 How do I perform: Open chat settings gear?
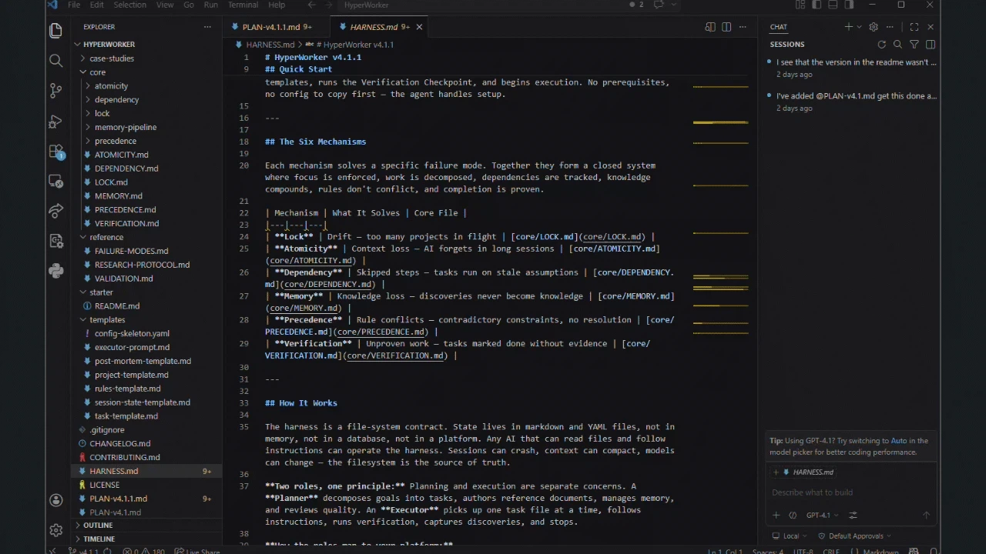(873, 27)
